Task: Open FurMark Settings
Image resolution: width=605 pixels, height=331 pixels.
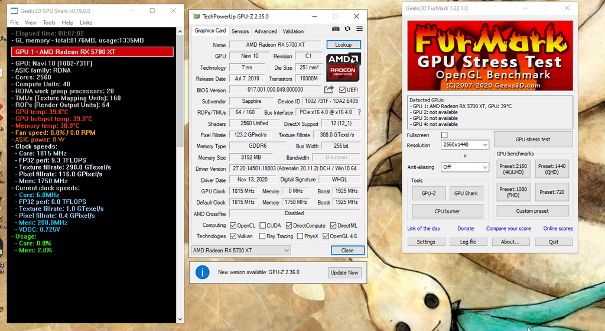Action: [x=426, y=242]
